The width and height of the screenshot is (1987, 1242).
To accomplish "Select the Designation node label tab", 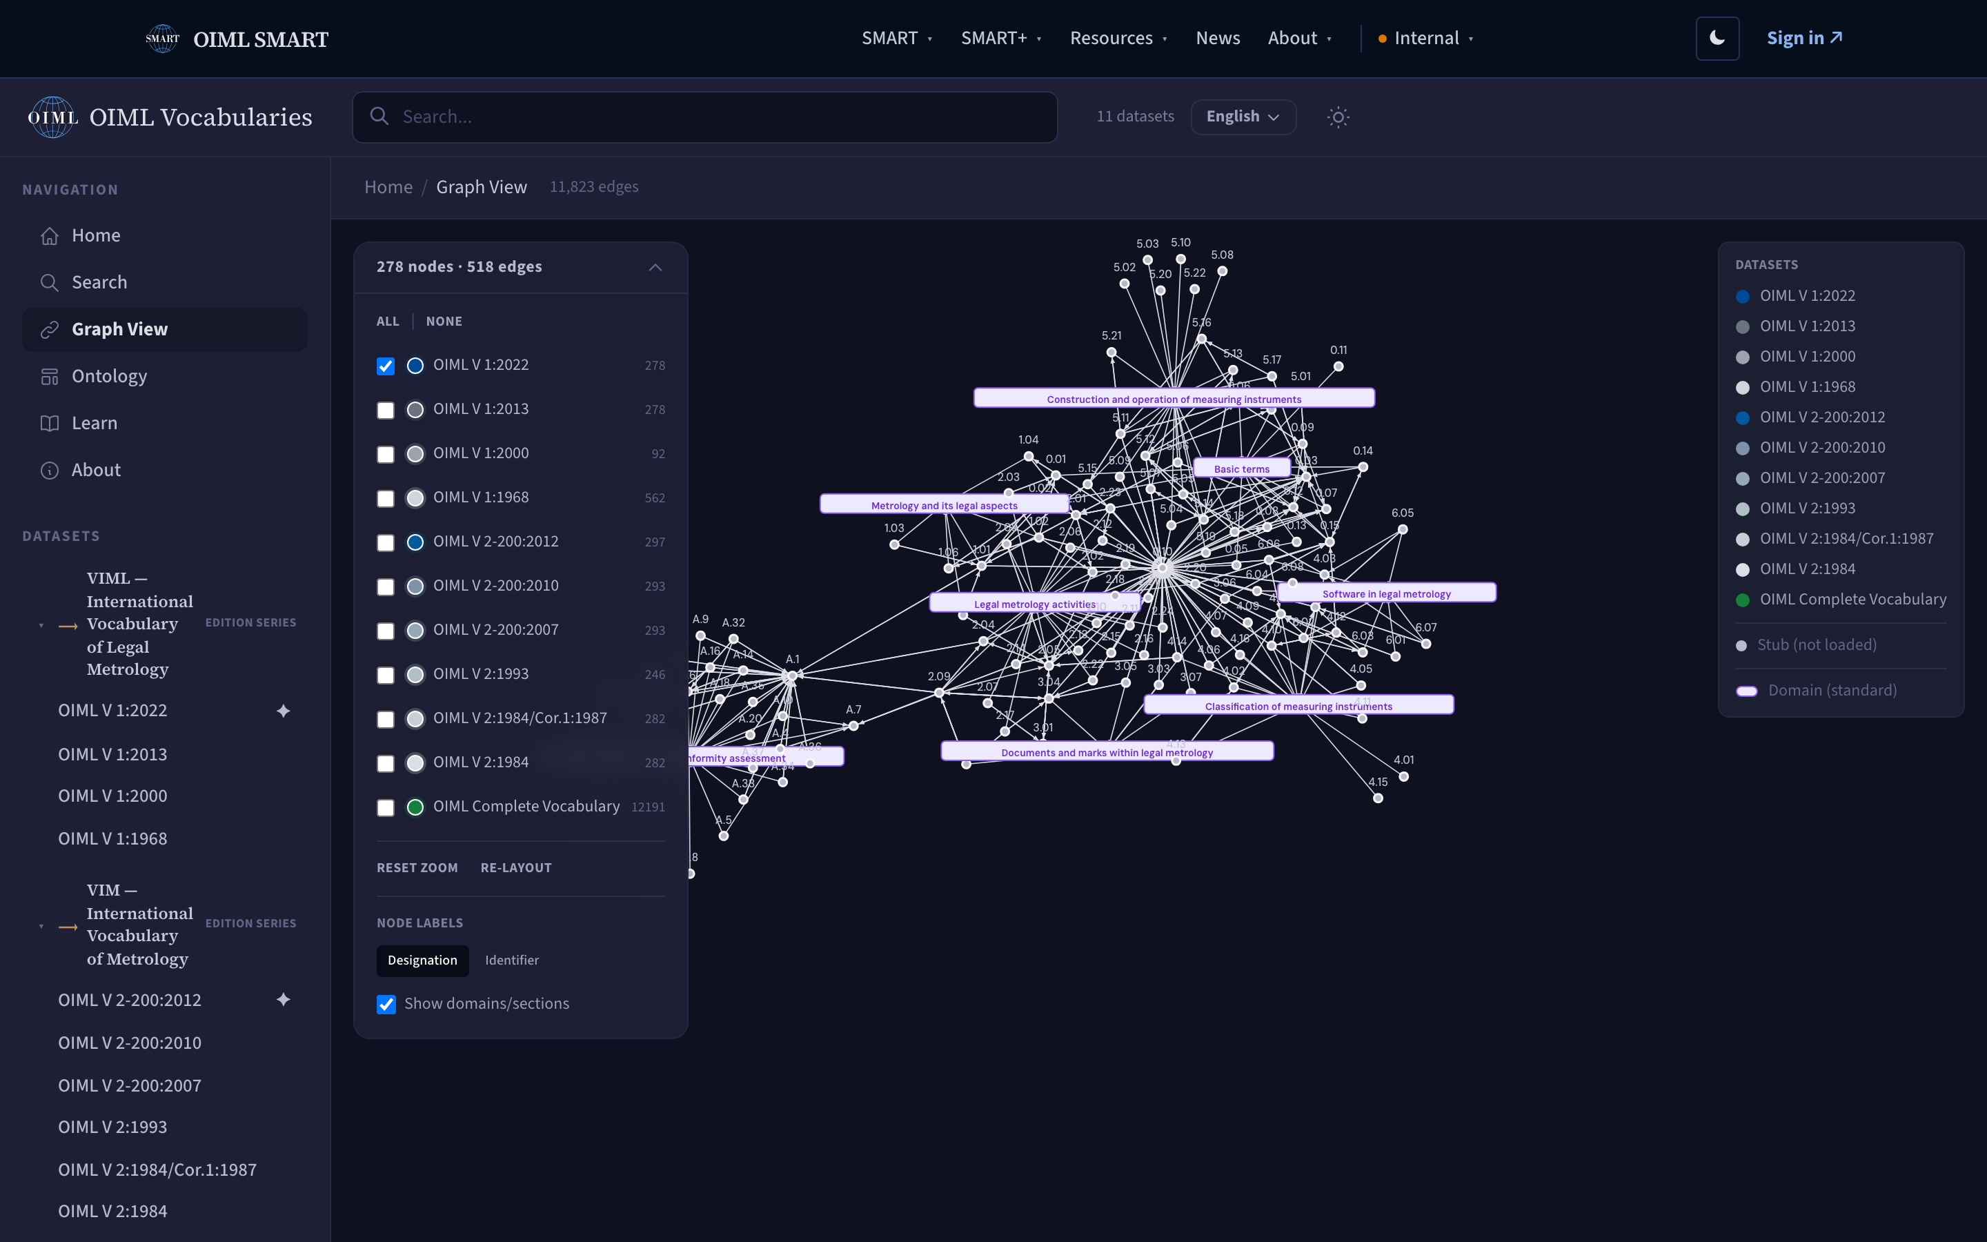I will pos(422,960).
